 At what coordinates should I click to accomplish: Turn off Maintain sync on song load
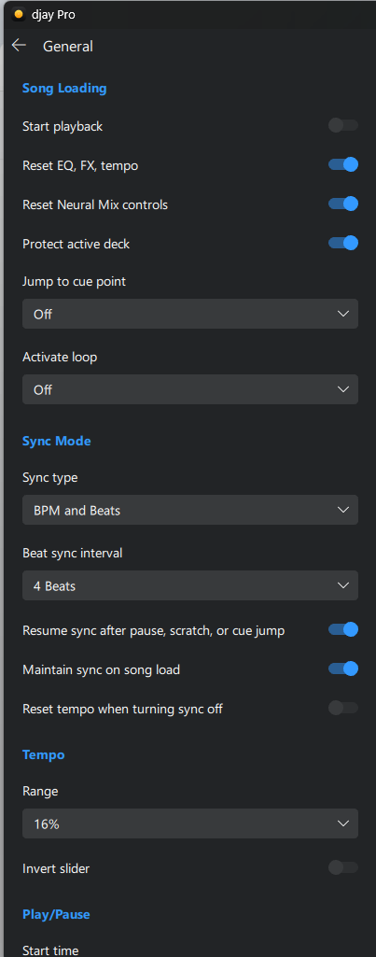[x=343, y=668]
